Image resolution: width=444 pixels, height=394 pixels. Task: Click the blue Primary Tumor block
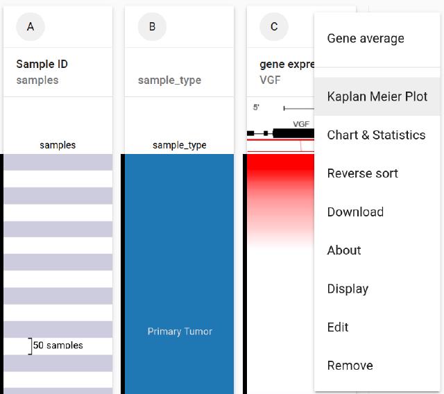180,277
